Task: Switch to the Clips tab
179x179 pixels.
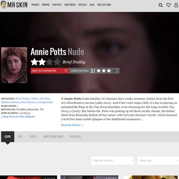Action: [x=8, y=137]
